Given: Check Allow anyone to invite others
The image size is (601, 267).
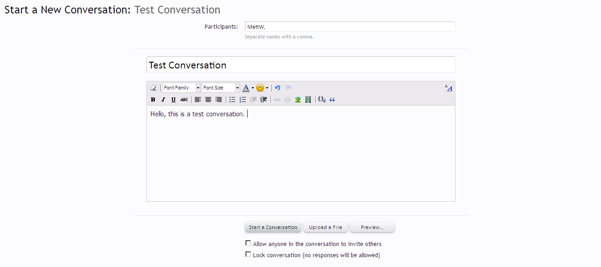Looking at the screenshot, I should tap(248, 243).
